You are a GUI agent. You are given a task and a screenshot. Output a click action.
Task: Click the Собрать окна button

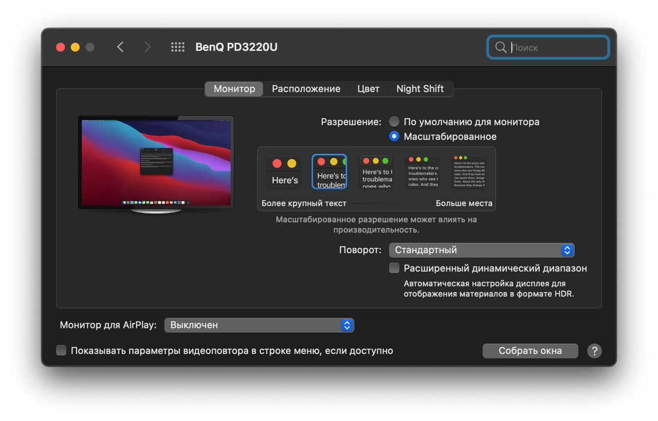point(530,351)
